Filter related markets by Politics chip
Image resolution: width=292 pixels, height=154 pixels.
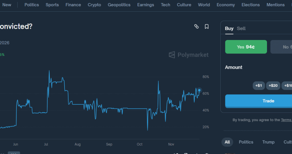pyautogui.click(x=246, y=142)
